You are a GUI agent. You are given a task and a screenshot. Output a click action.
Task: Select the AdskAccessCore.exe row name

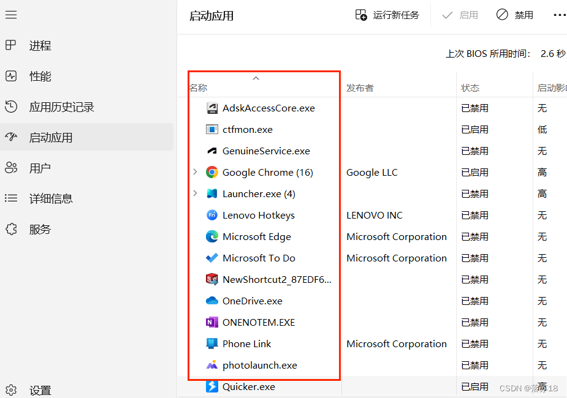[x=268, y=108]
